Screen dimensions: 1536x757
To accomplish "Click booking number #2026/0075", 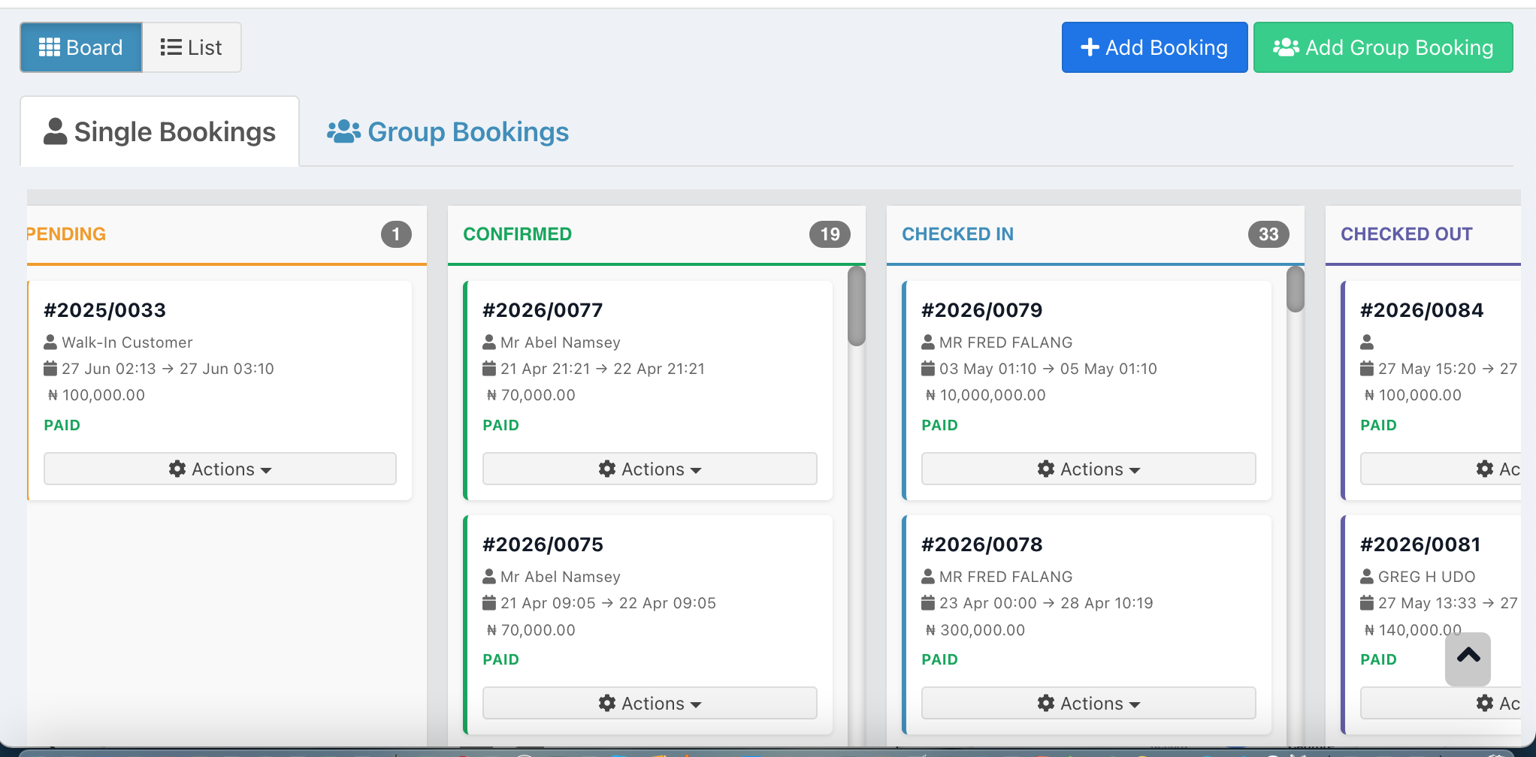I will pyautogui.click(x=543, y=544).
